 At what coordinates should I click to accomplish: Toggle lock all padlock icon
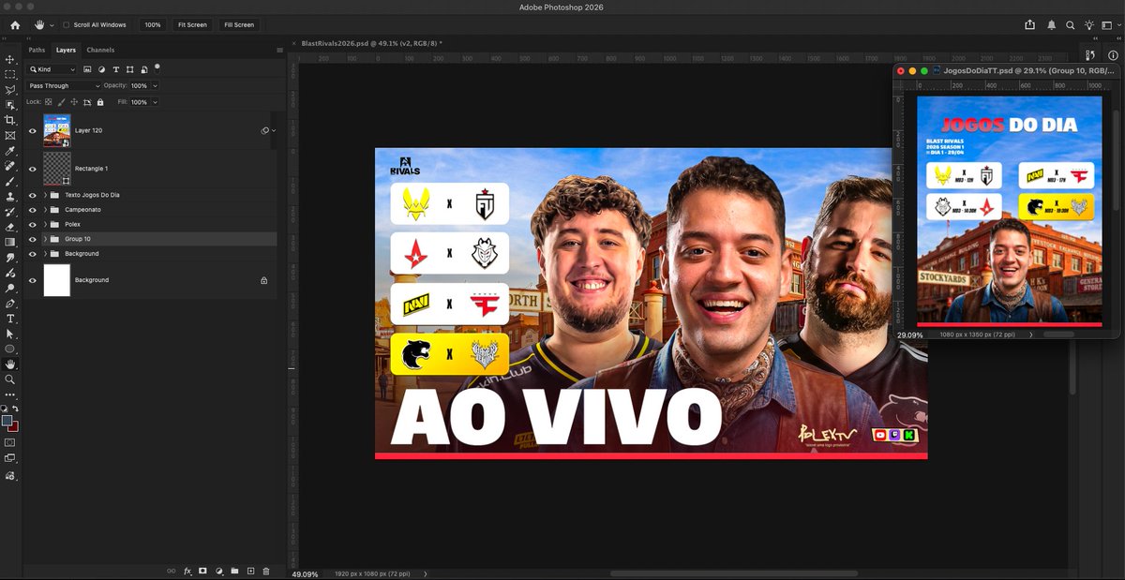(x=100, y=102)
